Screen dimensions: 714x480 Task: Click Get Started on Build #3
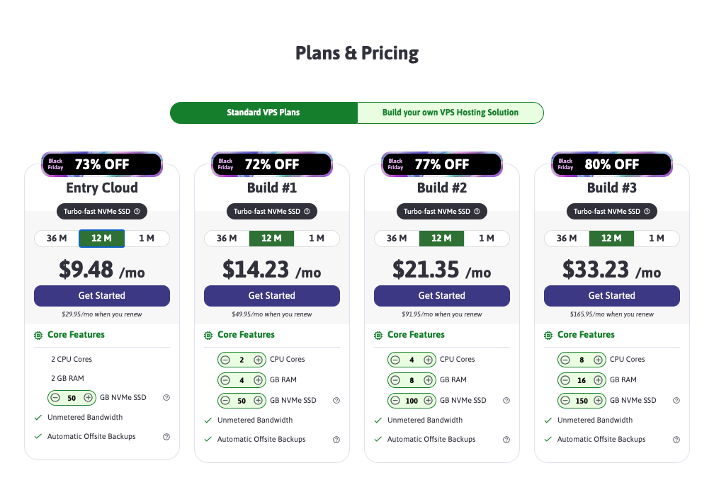coord(611,295)
